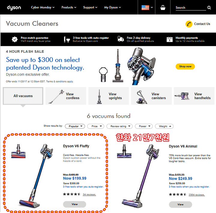The width and height of the screenshot is (216, 213).
Task: Switch to View cordless tab
Action: 66,96
